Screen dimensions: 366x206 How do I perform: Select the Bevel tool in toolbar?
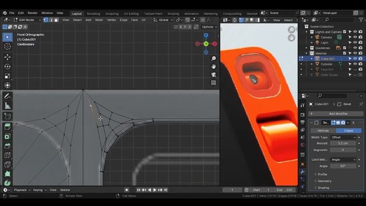click(7, 146)
